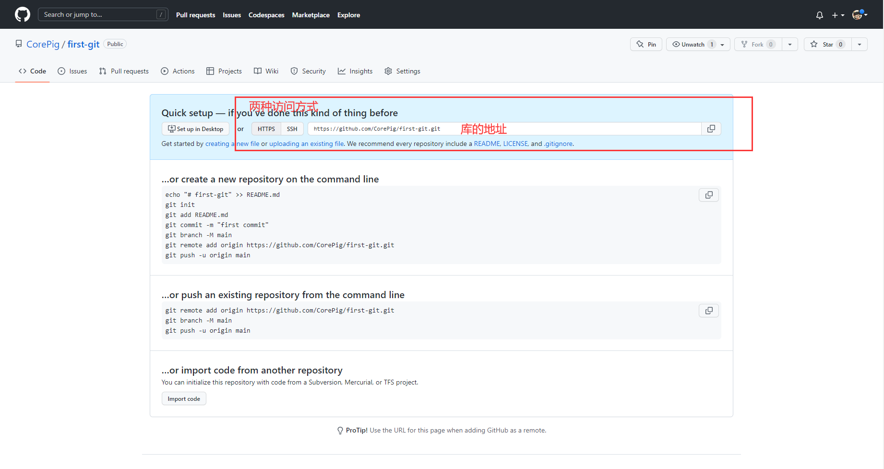Open the README link

pyautogui.click(x=487, y=144)
